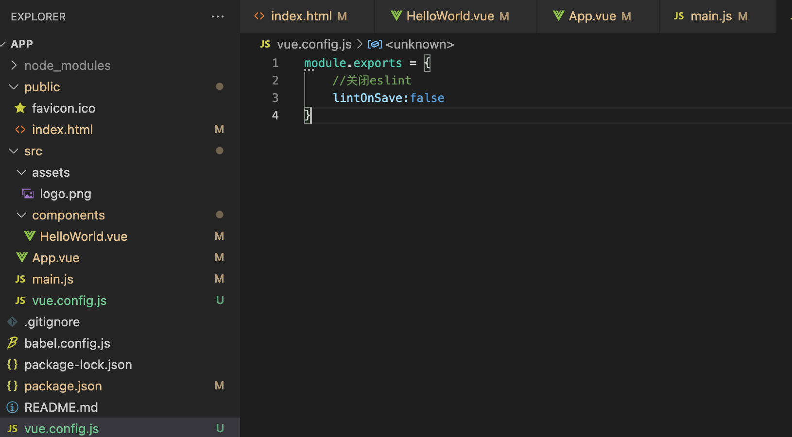Open Explorer more actions ellipsis menu
This screenshot has width=792, height=437.
point(218,17)
